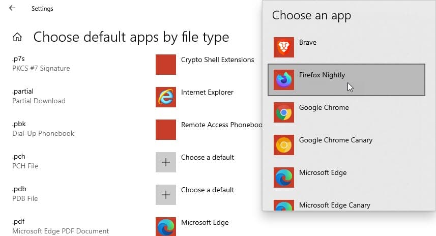
Task: Click the Choose a default text for .pch
Action: click(x=208, y=158)
